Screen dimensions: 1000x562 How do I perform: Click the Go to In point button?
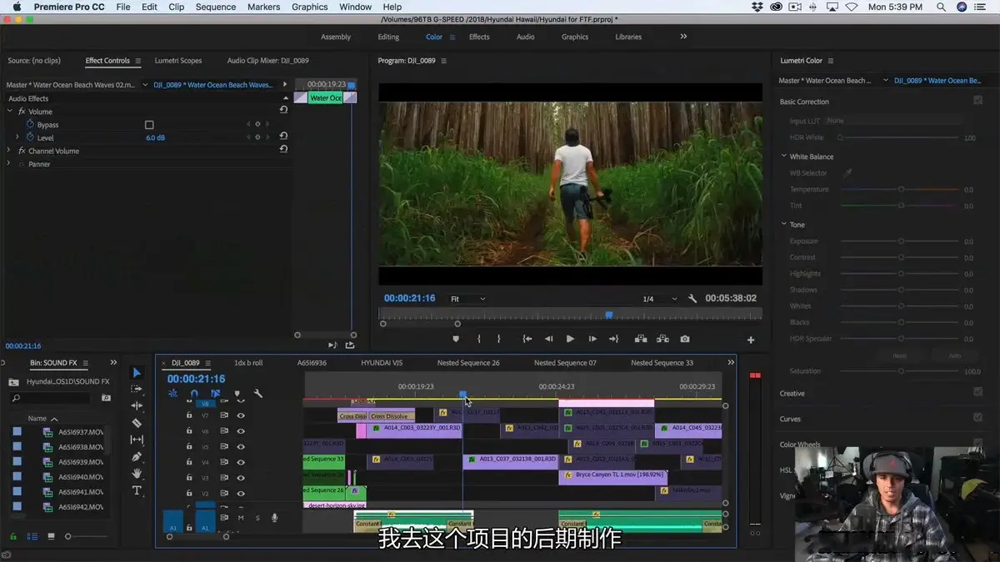point(527,339)
